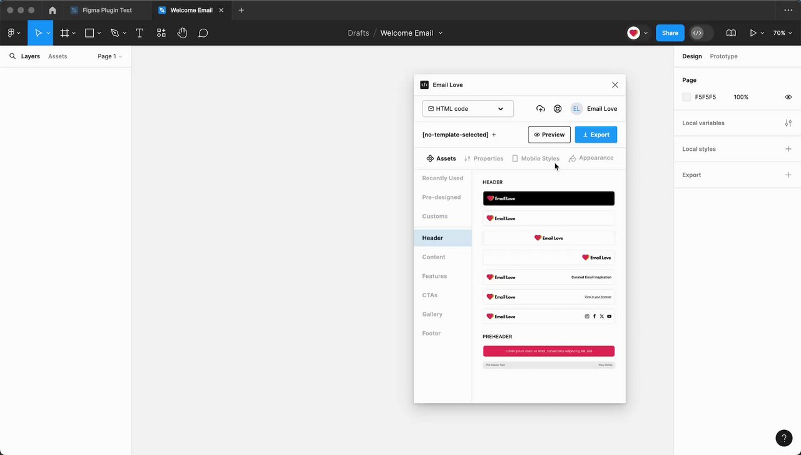Open the Prototype tab

point(723,56)
